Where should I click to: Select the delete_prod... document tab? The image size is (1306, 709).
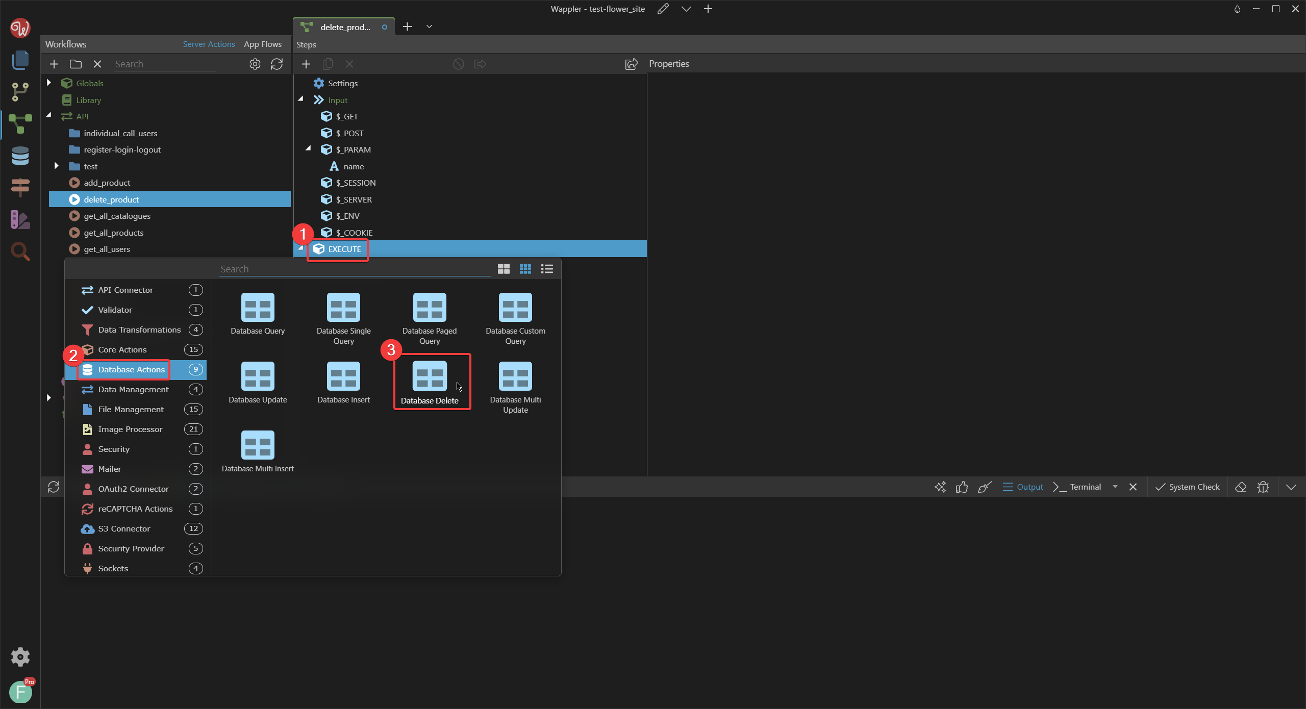pyautogui.click(x=344, y=27)
